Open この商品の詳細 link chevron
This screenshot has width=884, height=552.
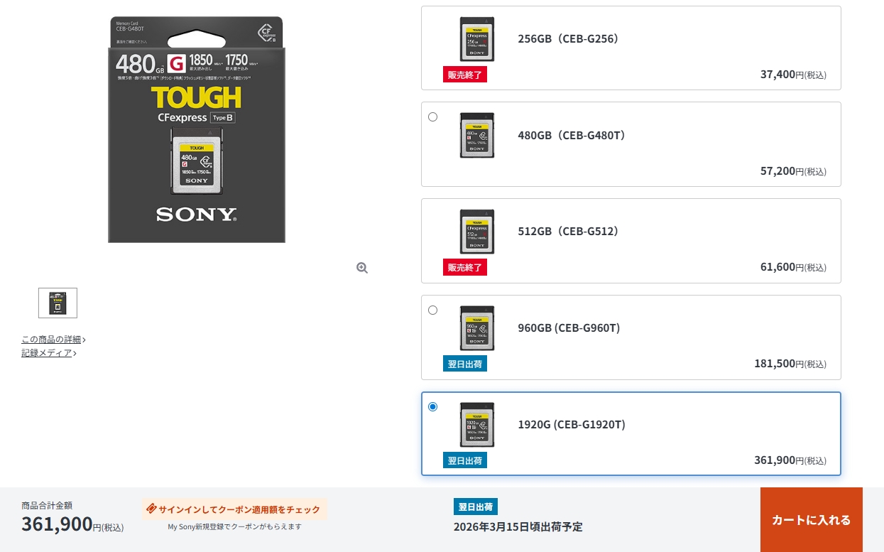[x=84, y=340]
